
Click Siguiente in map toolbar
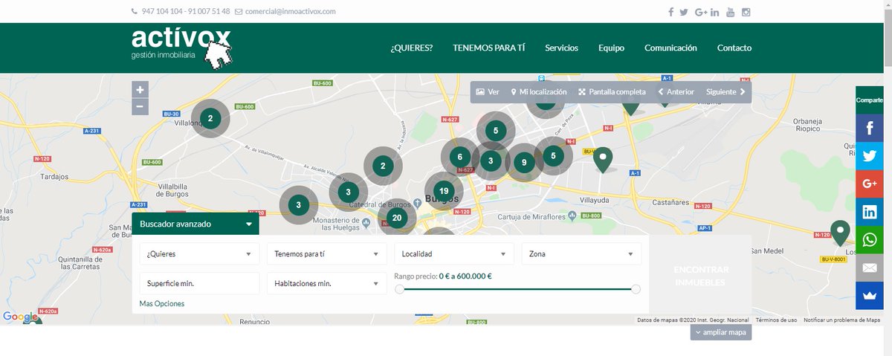726,92
